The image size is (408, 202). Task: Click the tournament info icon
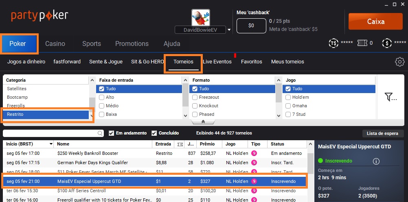coord(376,161)
